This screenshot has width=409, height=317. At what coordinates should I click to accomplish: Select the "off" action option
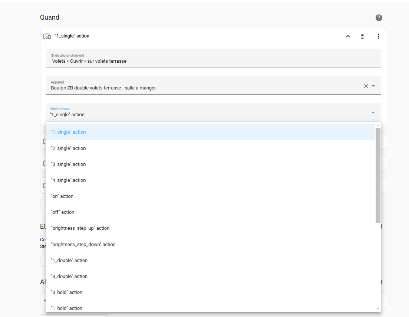click(x=62, y=212)
